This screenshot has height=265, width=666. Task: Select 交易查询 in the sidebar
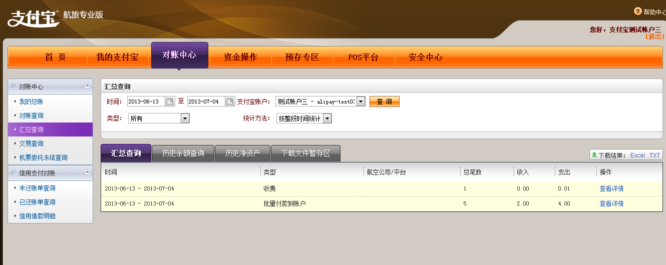click(32, 143)
